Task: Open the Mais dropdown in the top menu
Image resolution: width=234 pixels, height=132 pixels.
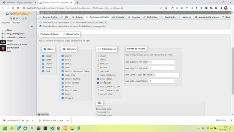Action: point(226,17)
